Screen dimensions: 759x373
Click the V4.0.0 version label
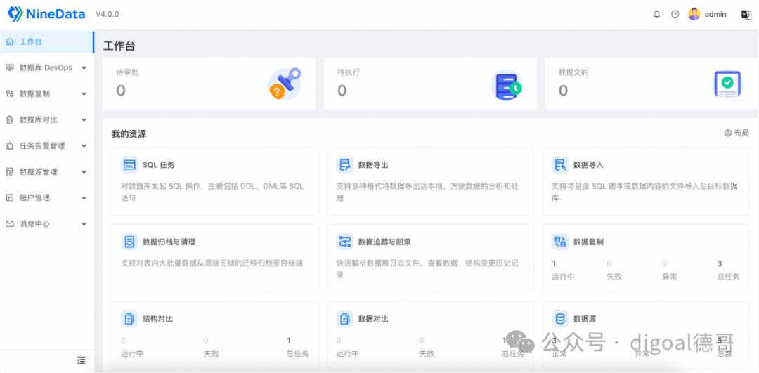tap(107, 15)
